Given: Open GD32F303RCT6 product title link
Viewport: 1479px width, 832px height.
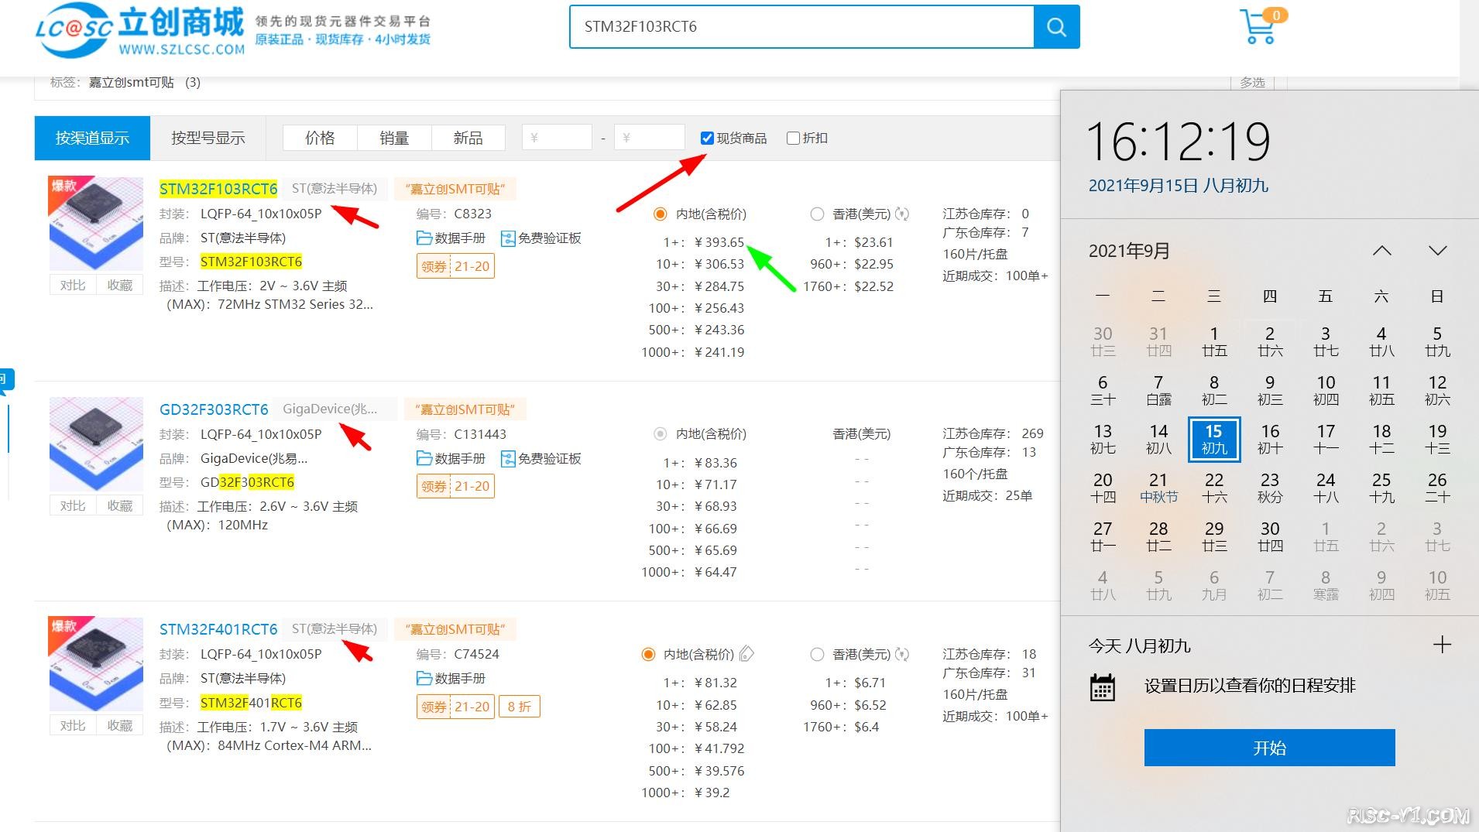Looking at the screenshot, I should (x=214, y=409).
